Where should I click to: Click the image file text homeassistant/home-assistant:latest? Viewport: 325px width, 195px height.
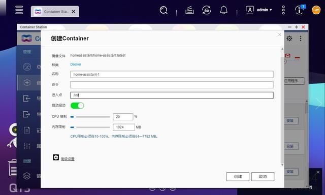[x=98, y=55]
